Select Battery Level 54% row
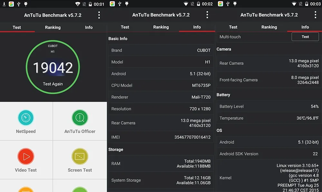 click(269, 106)
